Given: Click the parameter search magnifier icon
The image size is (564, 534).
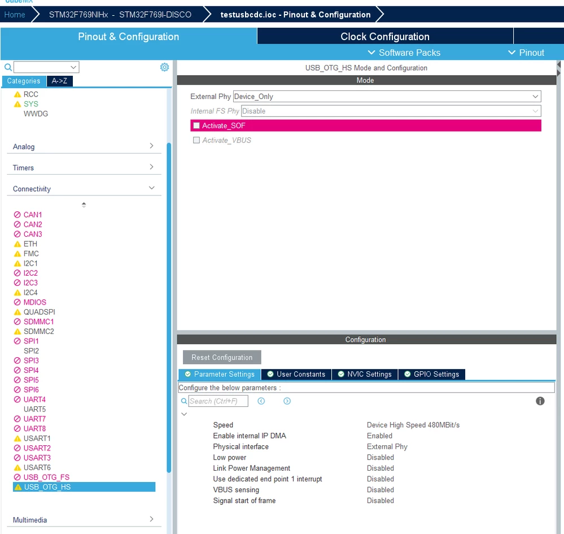Looking at the screenshot, I should [x=184, y=401].
